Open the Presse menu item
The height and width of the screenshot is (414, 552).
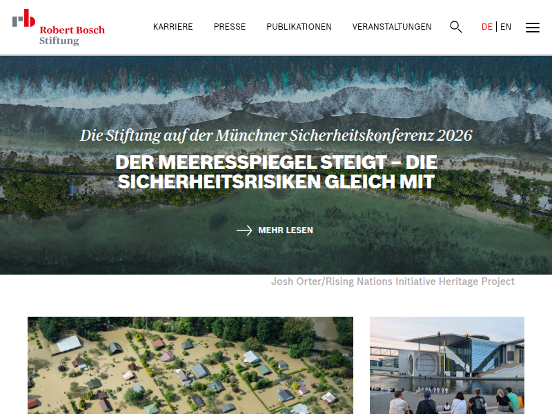click(x=230, y=27)
